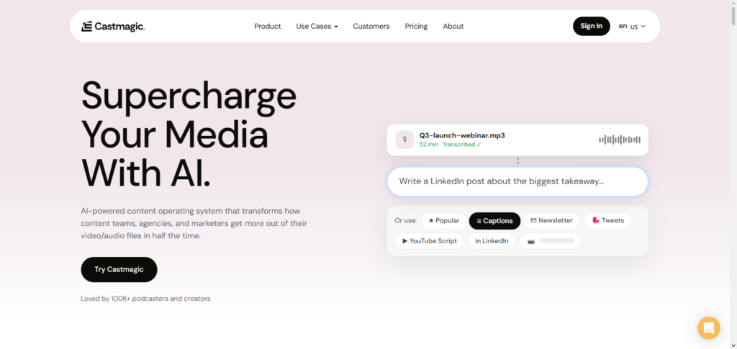Choose the Newsletter preset chip

[551, 221]
